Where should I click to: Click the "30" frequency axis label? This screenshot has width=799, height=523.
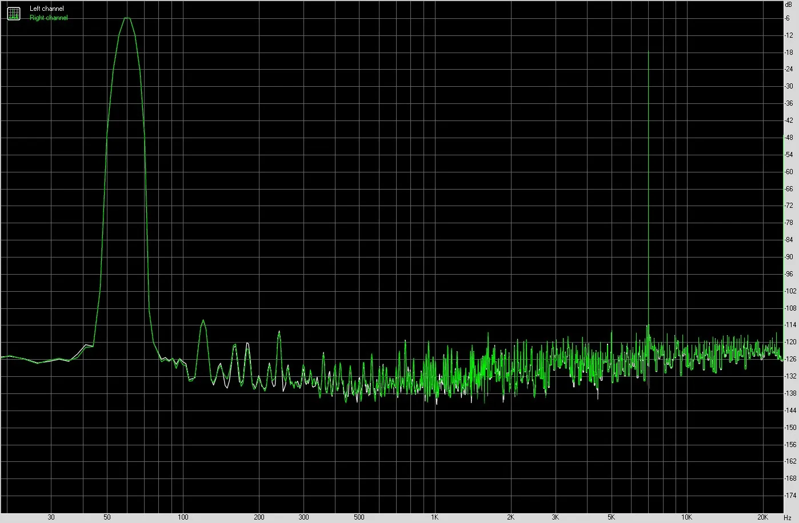click(51, 517)
